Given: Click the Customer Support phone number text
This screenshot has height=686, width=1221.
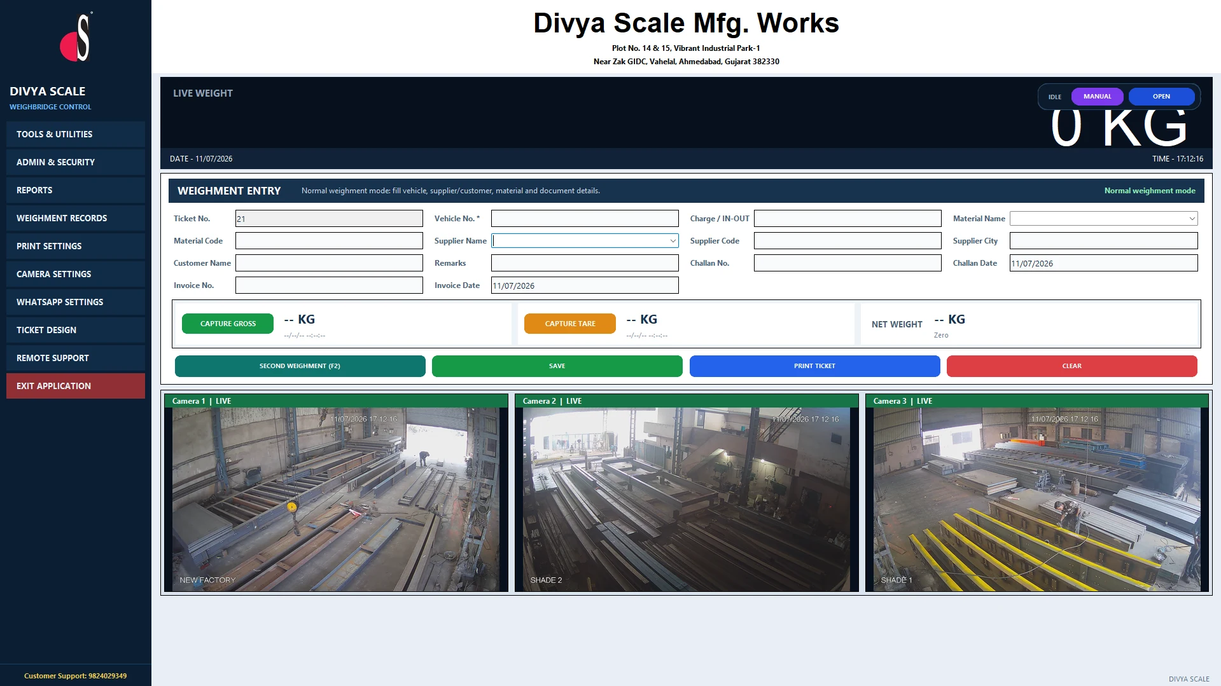Looking at the screenshot, I should (x=75, y=676).
